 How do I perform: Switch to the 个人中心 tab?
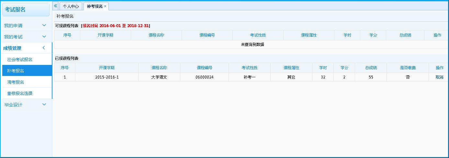[71, 6]
